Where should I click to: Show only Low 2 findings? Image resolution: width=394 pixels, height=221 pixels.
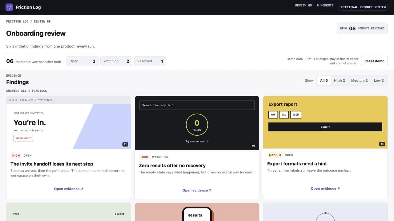point(379,80)
